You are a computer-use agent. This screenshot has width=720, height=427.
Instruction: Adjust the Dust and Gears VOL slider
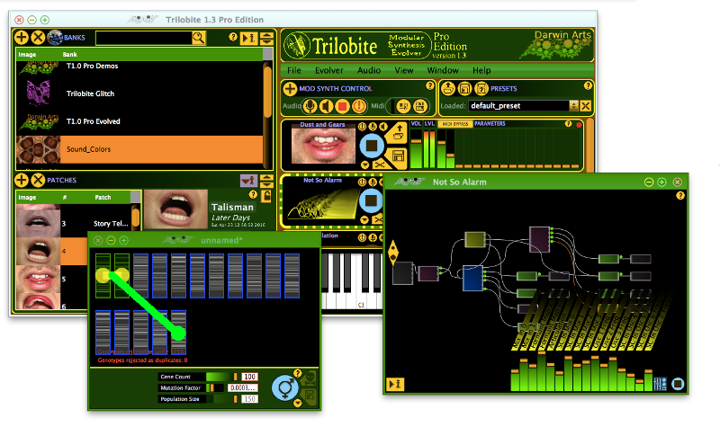416,149
